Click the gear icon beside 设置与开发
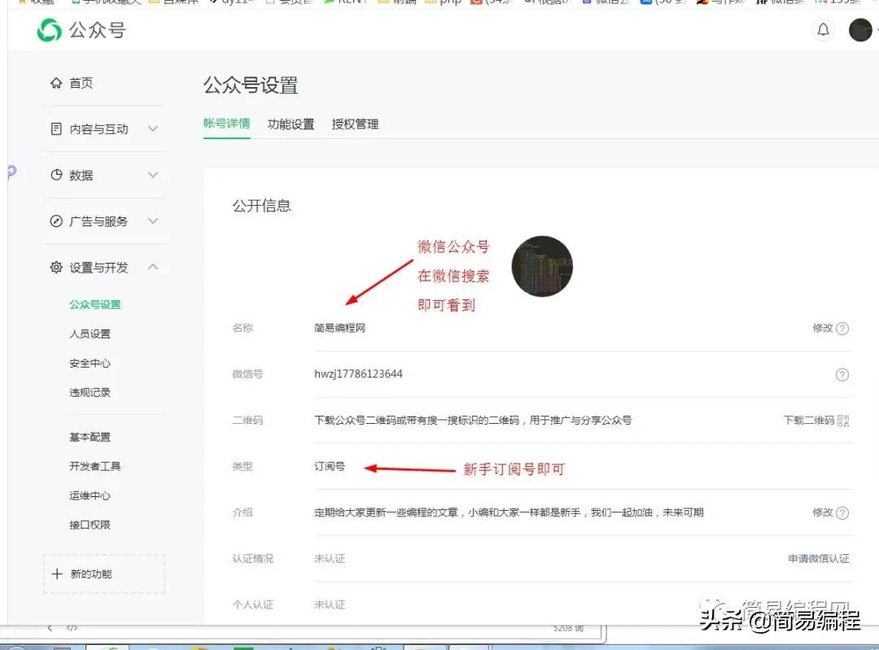 (x=55, y=266)
